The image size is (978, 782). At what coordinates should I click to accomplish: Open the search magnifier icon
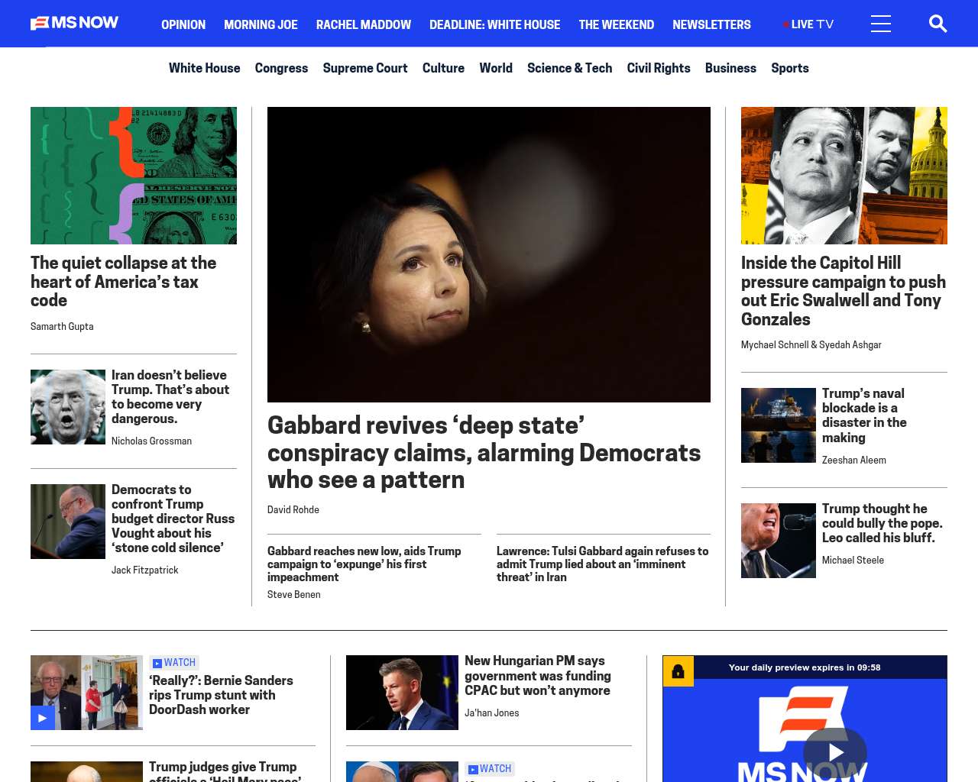coord(938,24)
